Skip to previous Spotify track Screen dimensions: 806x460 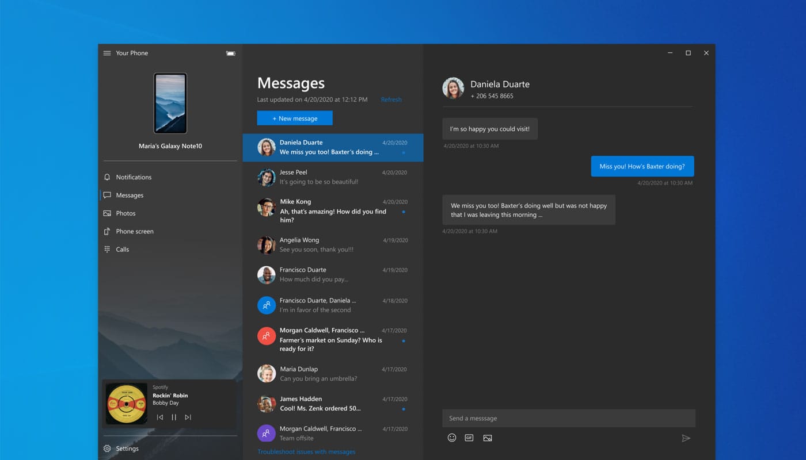[x=160, y=417]
